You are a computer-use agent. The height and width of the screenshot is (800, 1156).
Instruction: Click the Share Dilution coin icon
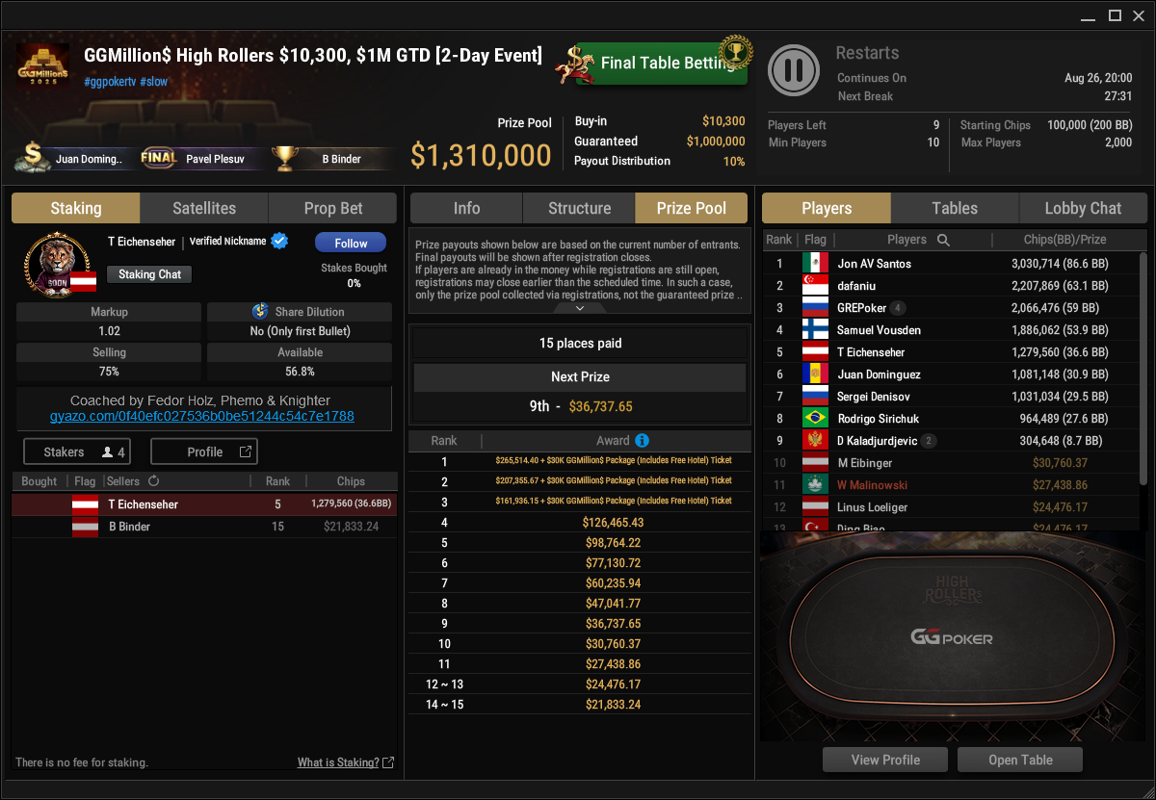tap(260, 312)
